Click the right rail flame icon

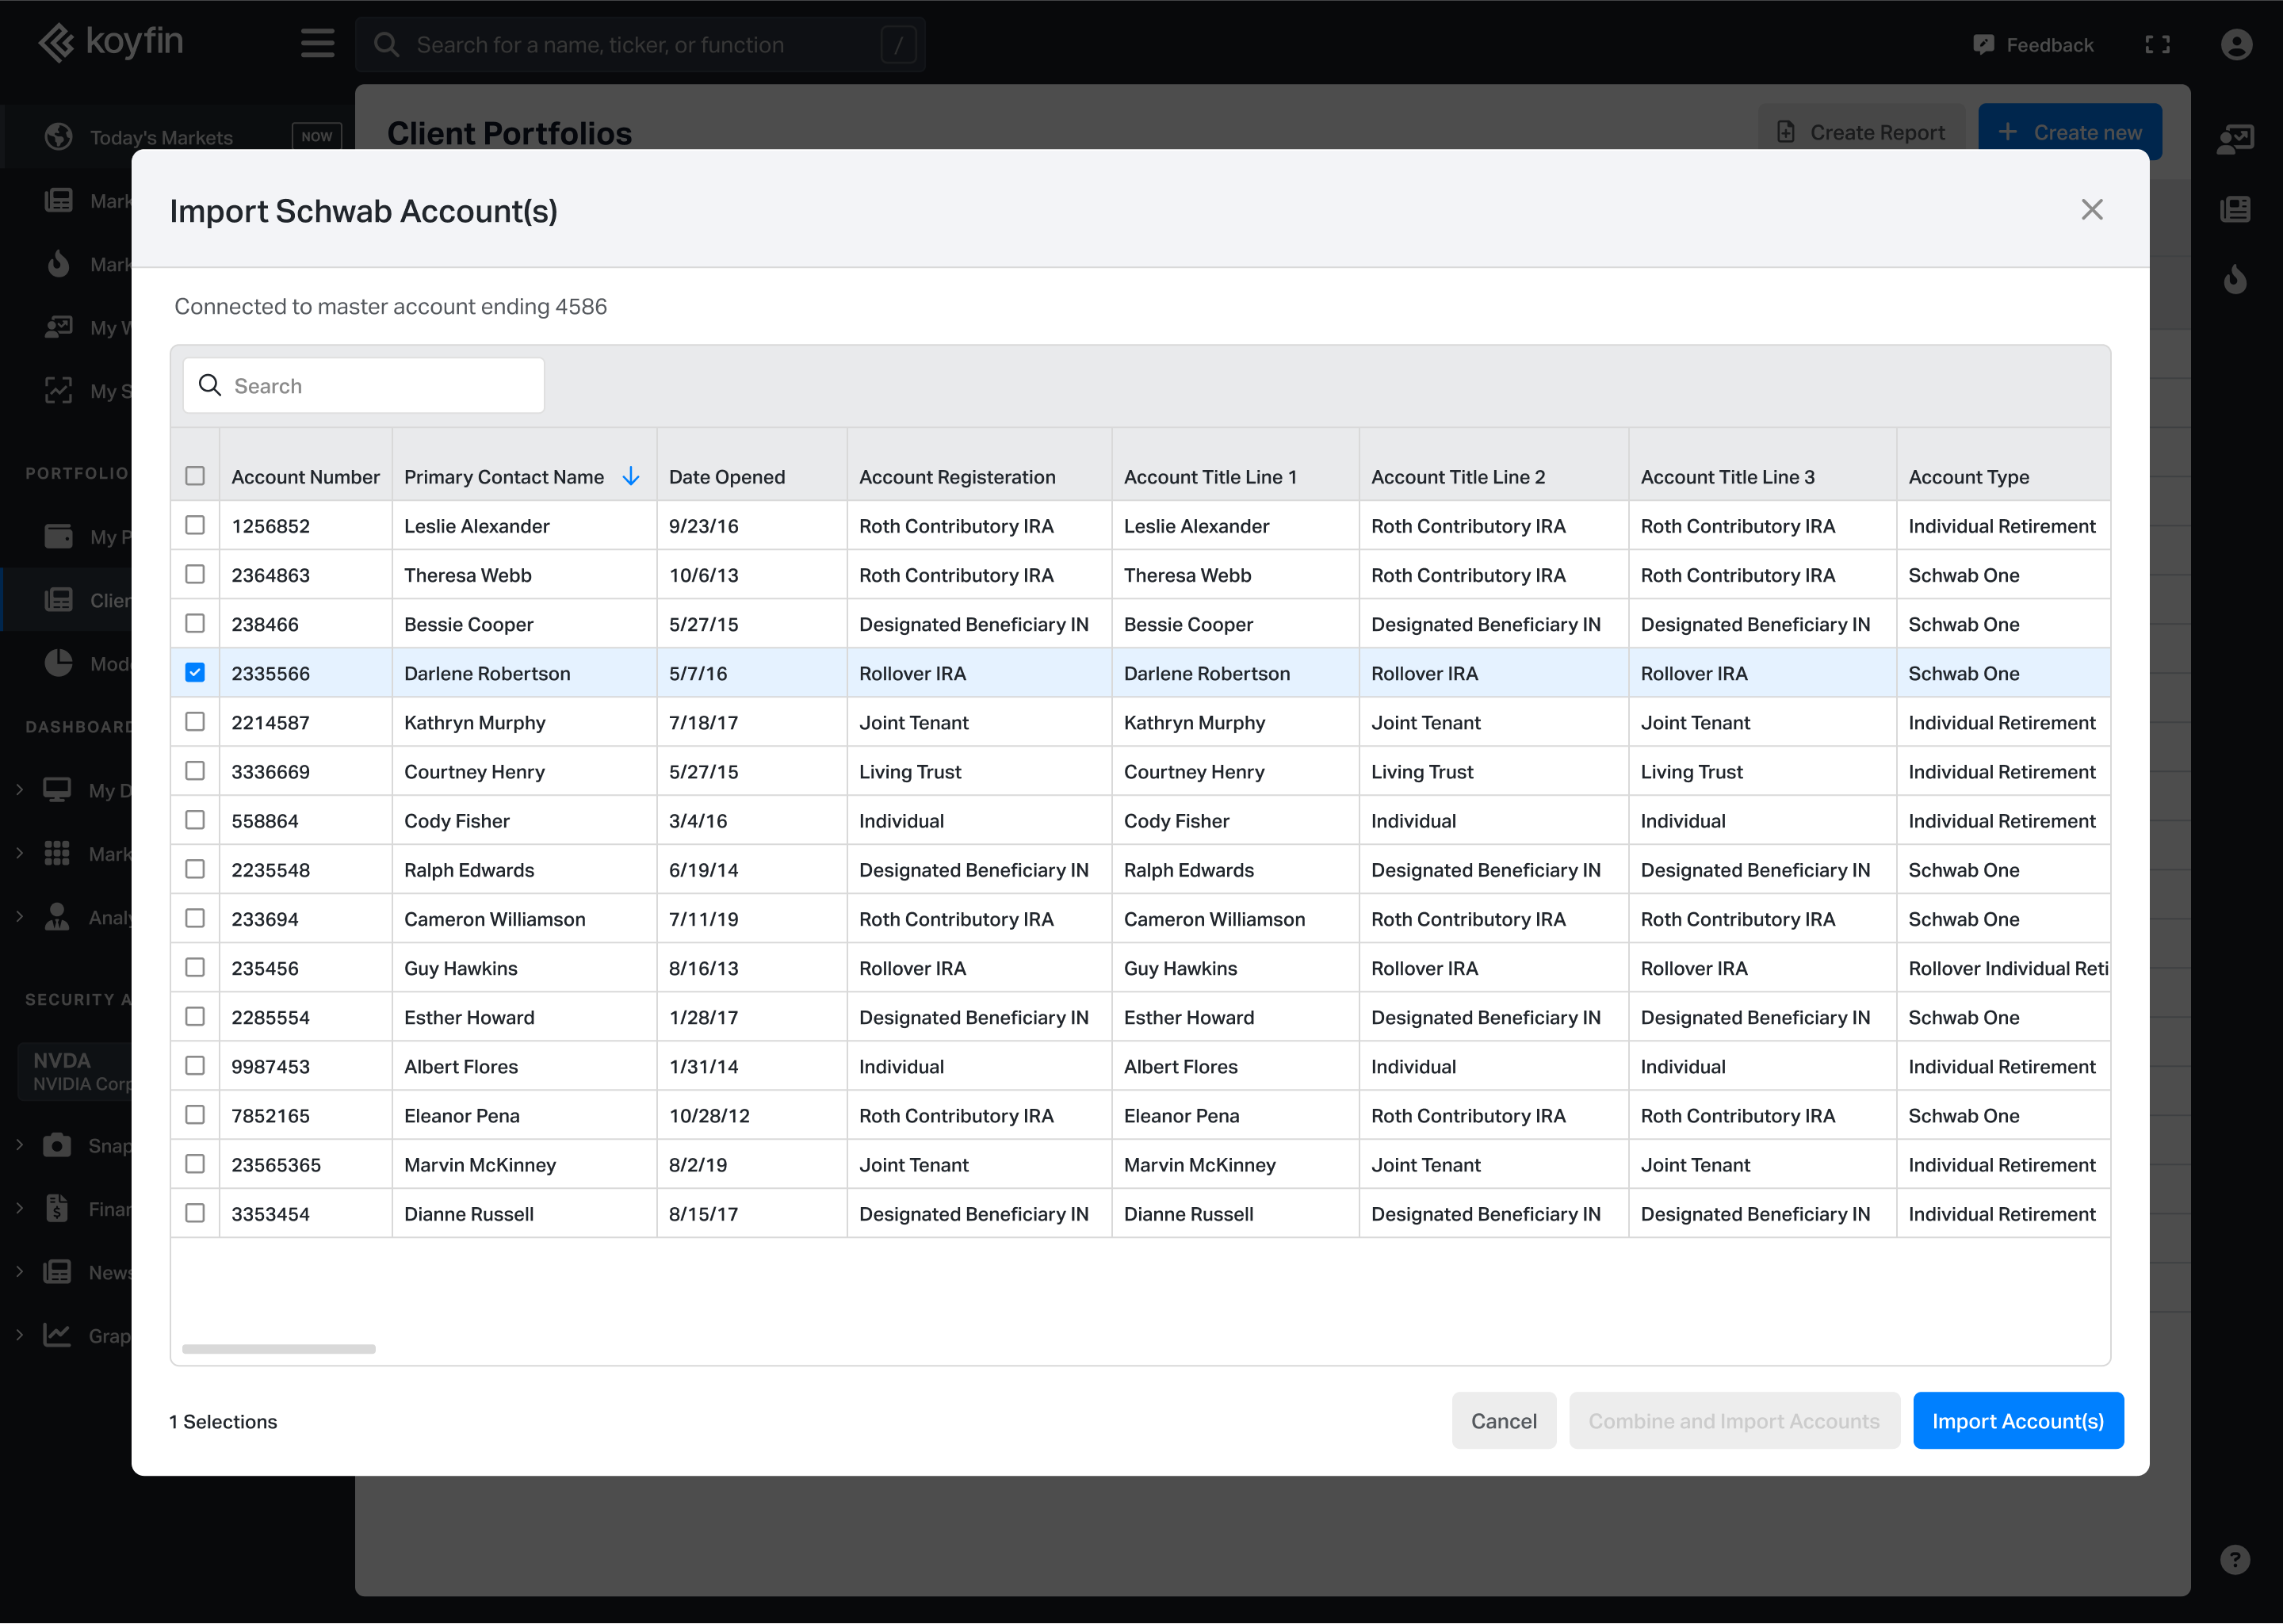2235,279
